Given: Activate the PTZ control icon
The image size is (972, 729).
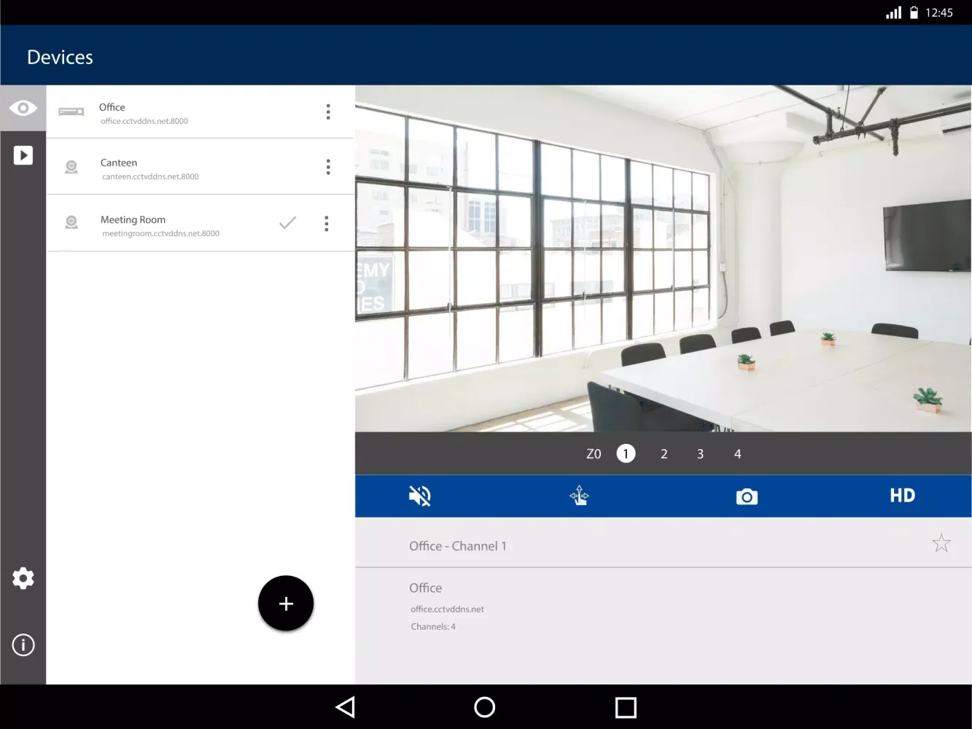Looking at the screenshot, I should [x=580, y=496].
